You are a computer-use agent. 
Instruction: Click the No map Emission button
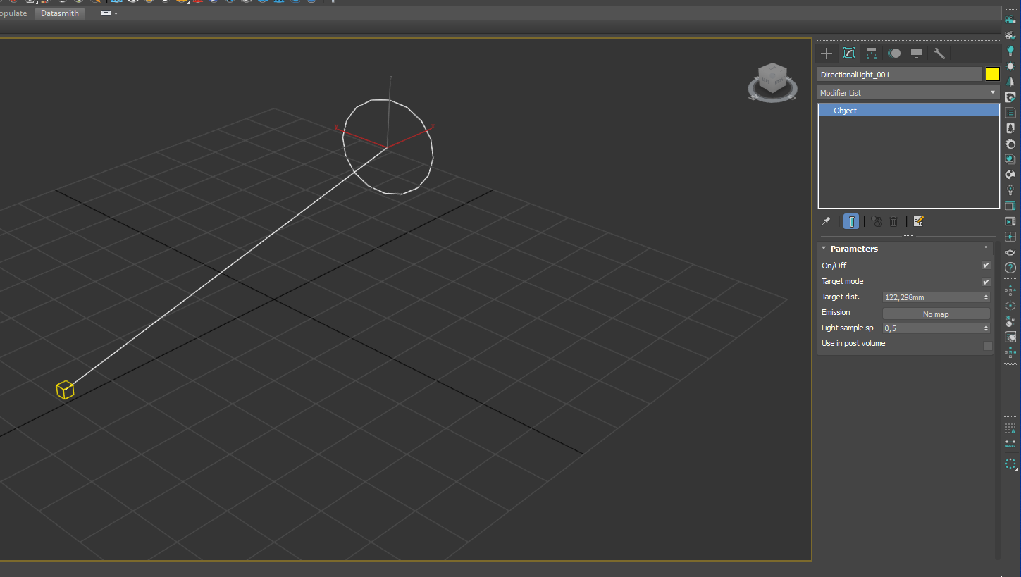pos(936,314)
